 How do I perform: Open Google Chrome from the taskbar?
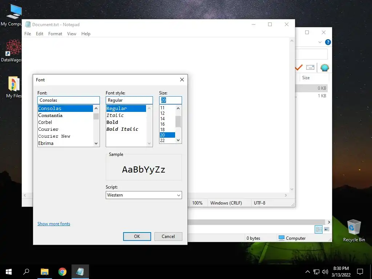click(x=62, y=272)
